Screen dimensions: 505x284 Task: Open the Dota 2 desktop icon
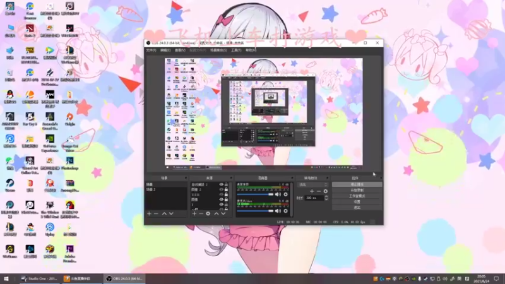click(30, 31)
